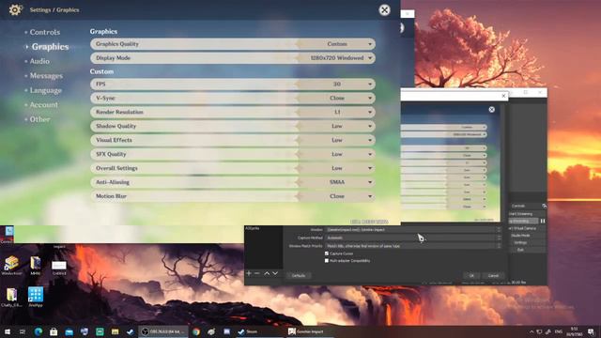The height and width of the screenshot is (338, 601).
Task: Close the game Settings panel
Action: coord(384,10)
